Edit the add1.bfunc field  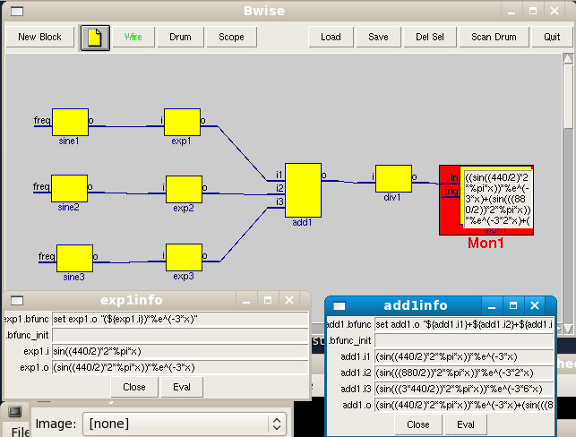pyautogui.click(x=464, y=324)
